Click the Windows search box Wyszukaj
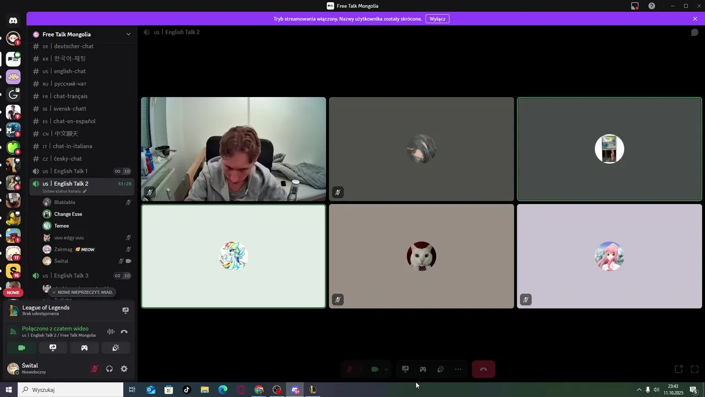Viewport: 705px width, 397px height. coord(70,390)
